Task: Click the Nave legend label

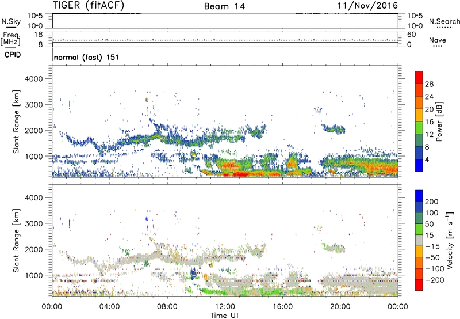Action: coord(438,40)
